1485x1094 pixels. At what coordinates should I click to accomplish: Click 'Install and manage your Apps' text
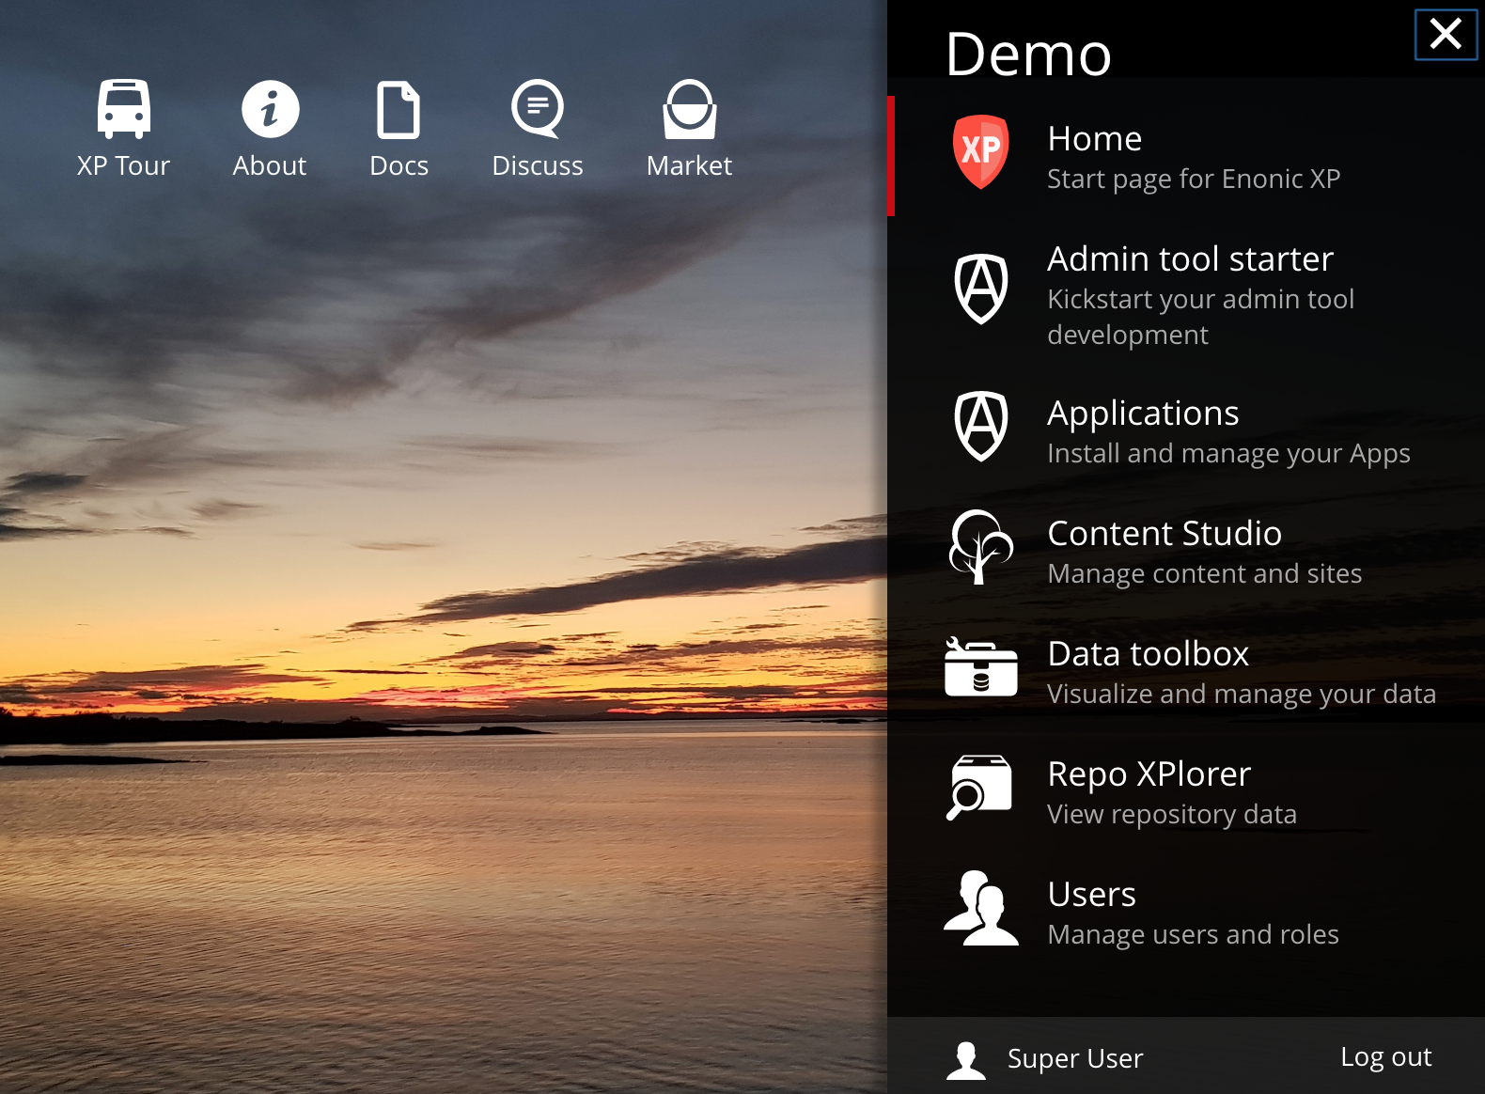coord(1229,454)
